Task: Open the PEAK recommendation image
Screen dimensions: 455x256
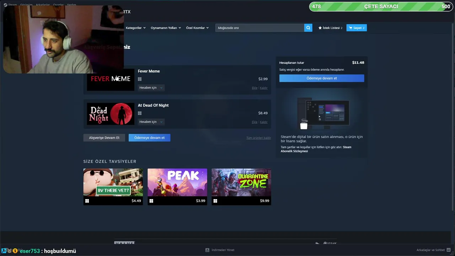Action: [177, 182]
